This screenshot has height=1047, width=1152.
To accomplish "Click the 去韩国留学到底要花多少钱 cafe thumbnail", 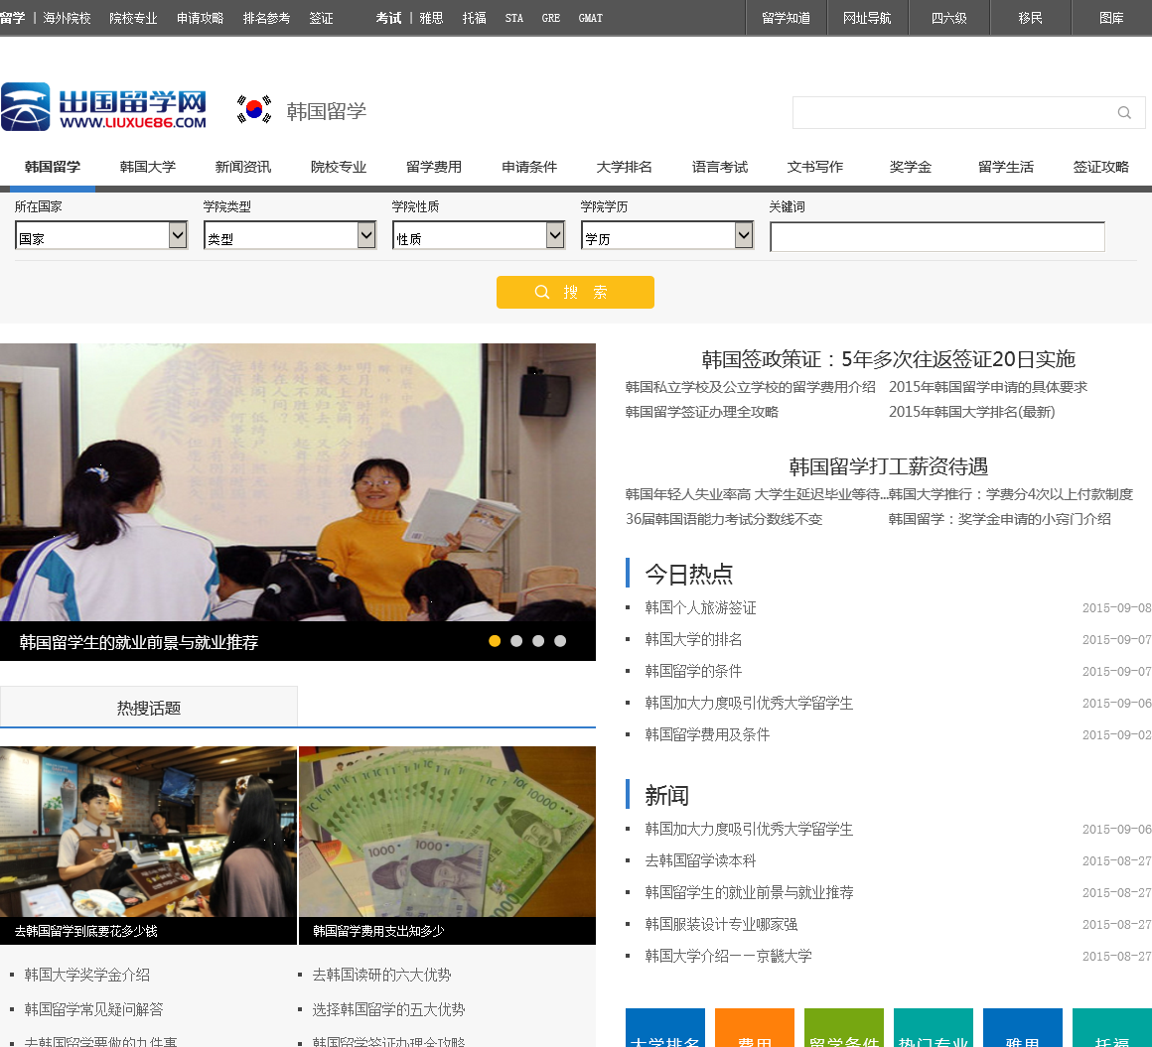I will pyautogui.click(x=148, y=832).
